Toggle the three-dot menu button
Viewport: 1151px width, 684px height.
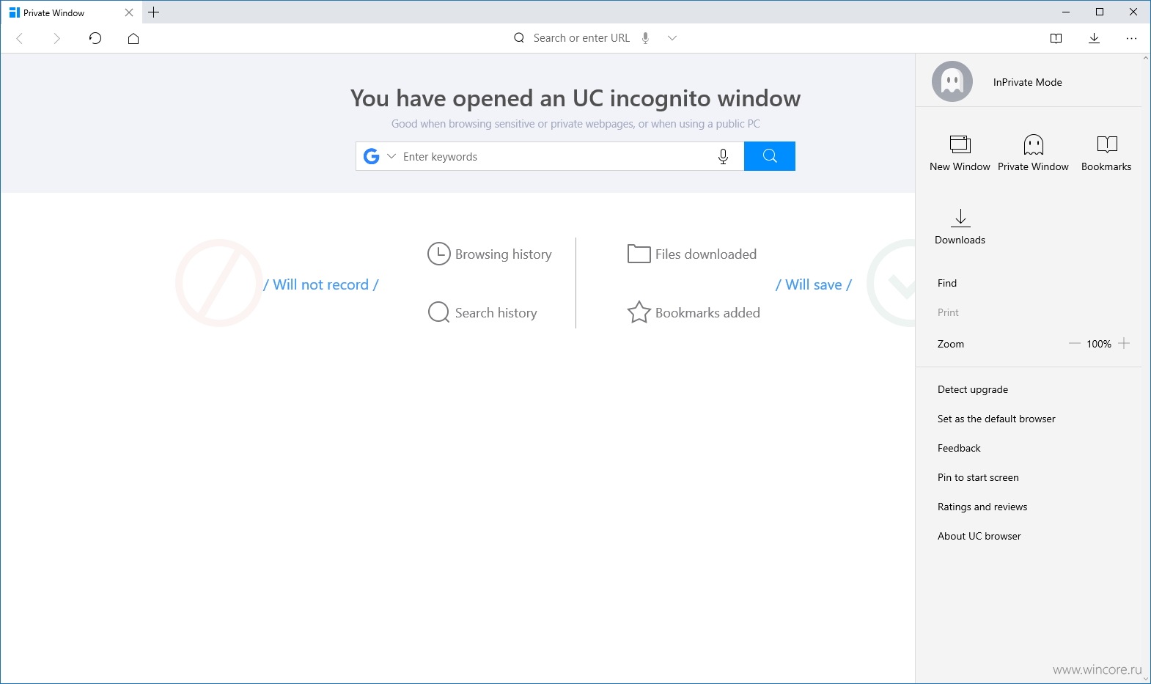[x=1132, y=38]
